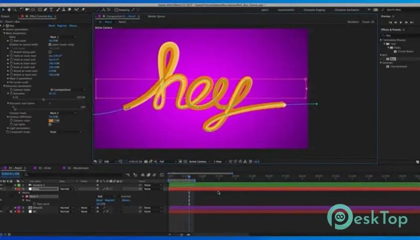Open the Camera mode dropdown
Screen dimensions: 420x240
pyautogui.click(x=67, y=90)
